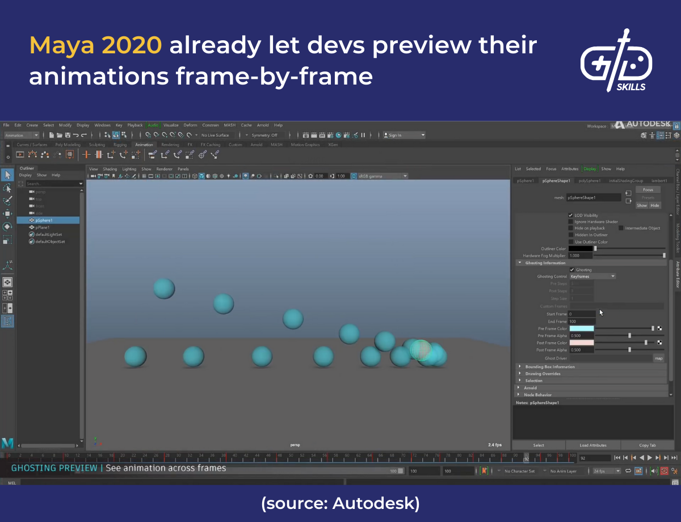
Task: Click the Focus button in Attribute Editor
Action: [648, 190]
